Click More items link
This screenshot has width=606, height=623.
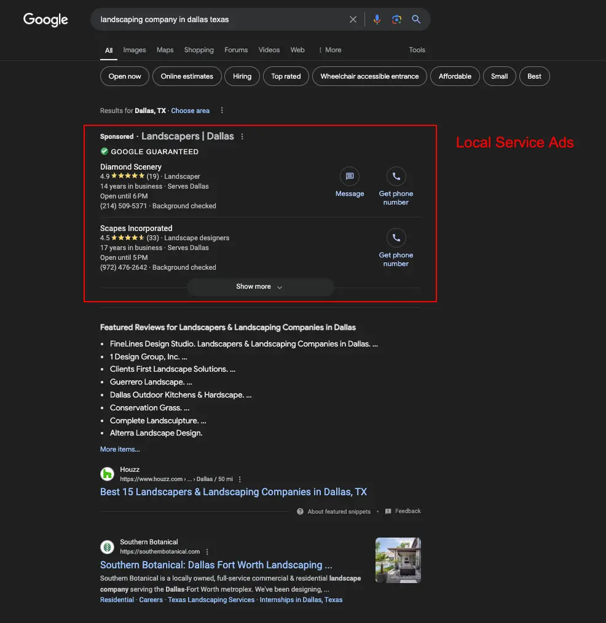tap(120, 449)
